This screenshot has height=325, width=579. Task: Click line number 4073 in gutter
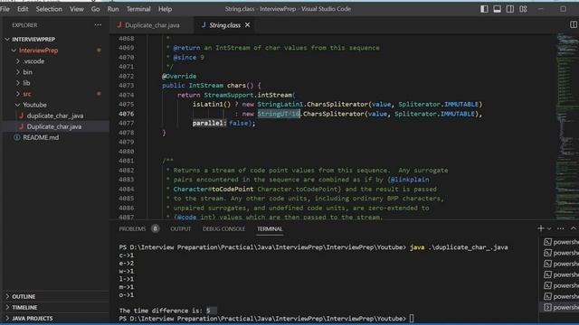(127, 86)
